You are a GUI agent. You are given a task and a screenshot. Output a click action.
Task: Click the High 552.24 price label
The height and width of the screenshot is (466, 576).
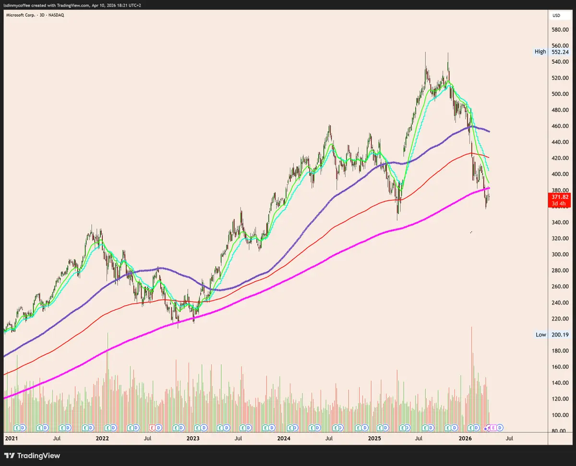pos(552,52)
